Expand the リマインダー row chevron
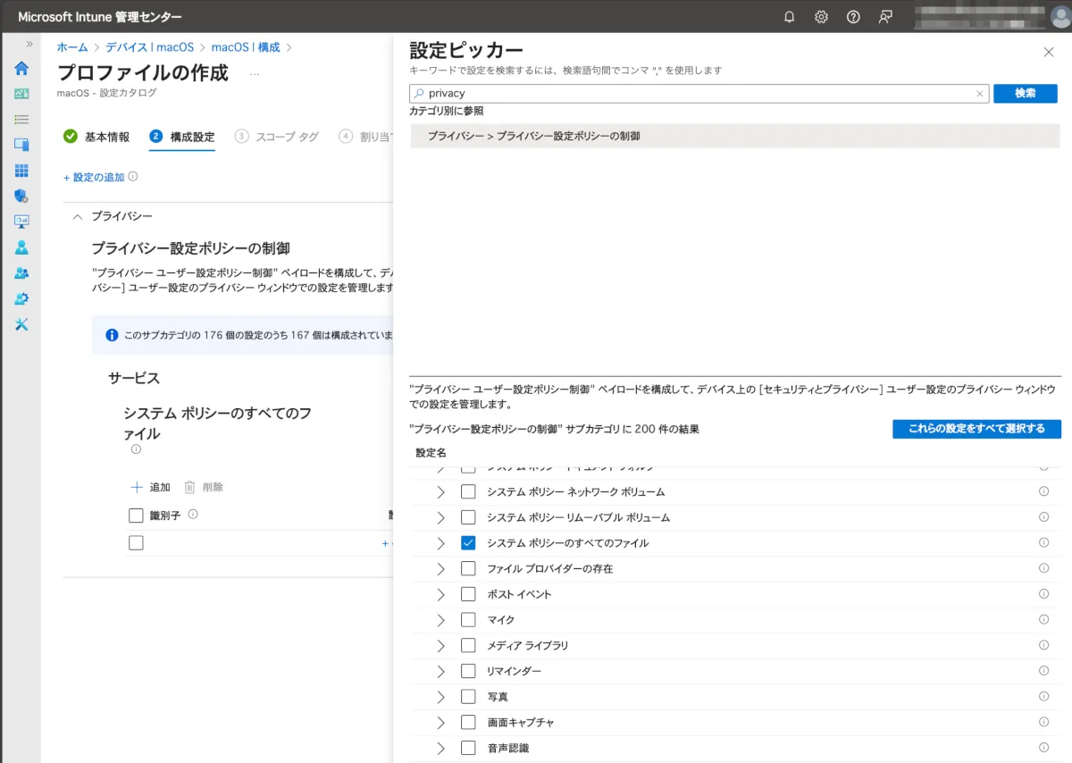The width and height of the screenshot is (1072, 763). [x=440, y=671]
